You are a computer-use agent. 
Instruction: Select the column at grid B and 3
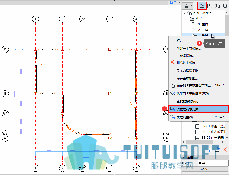point(110,94)
